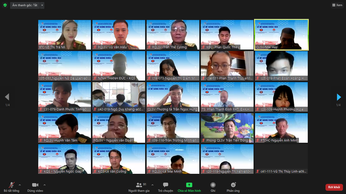346x194 pixels.
Task: Select KQS-Lê Văn Cường video tile
Action: (x=119, y=159)
